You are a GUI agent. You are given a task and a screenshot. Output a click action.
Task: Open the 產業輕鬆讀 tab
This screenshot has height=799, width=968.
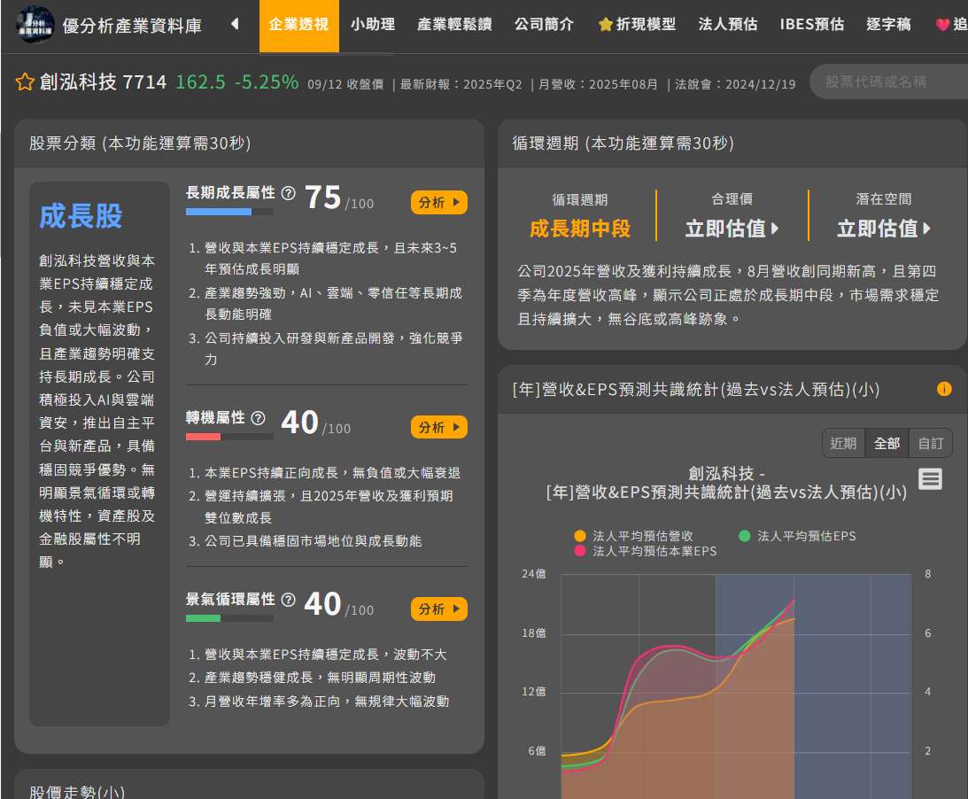[454, 24]
